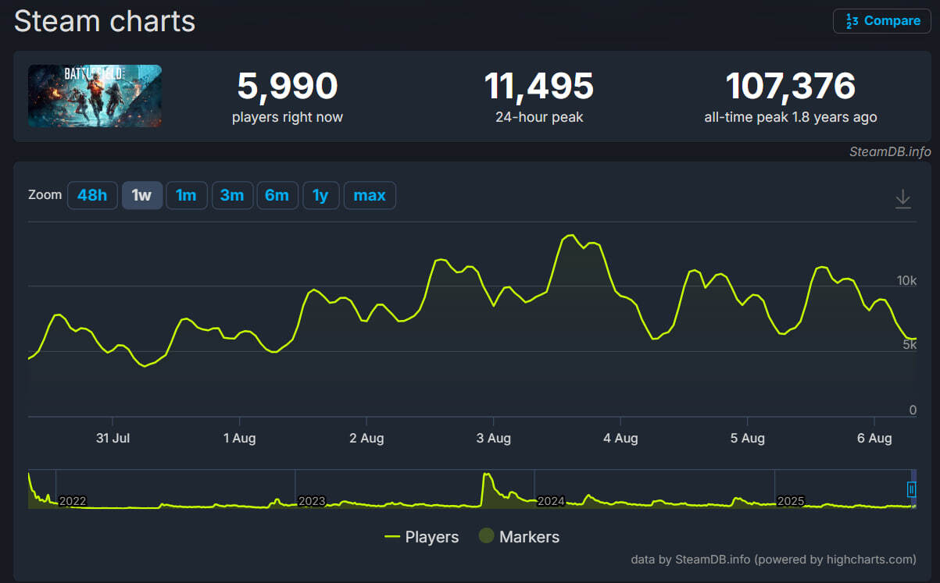The image size is (940, 583).
Task: Toggle the Players series in legend
Action: [422, 537]
